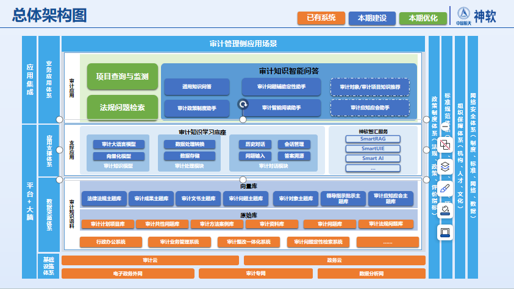The width and height of the screenshot is (514, 289).
Task: Open the layer order icon in floating toolbar
Action: [445, 167]
